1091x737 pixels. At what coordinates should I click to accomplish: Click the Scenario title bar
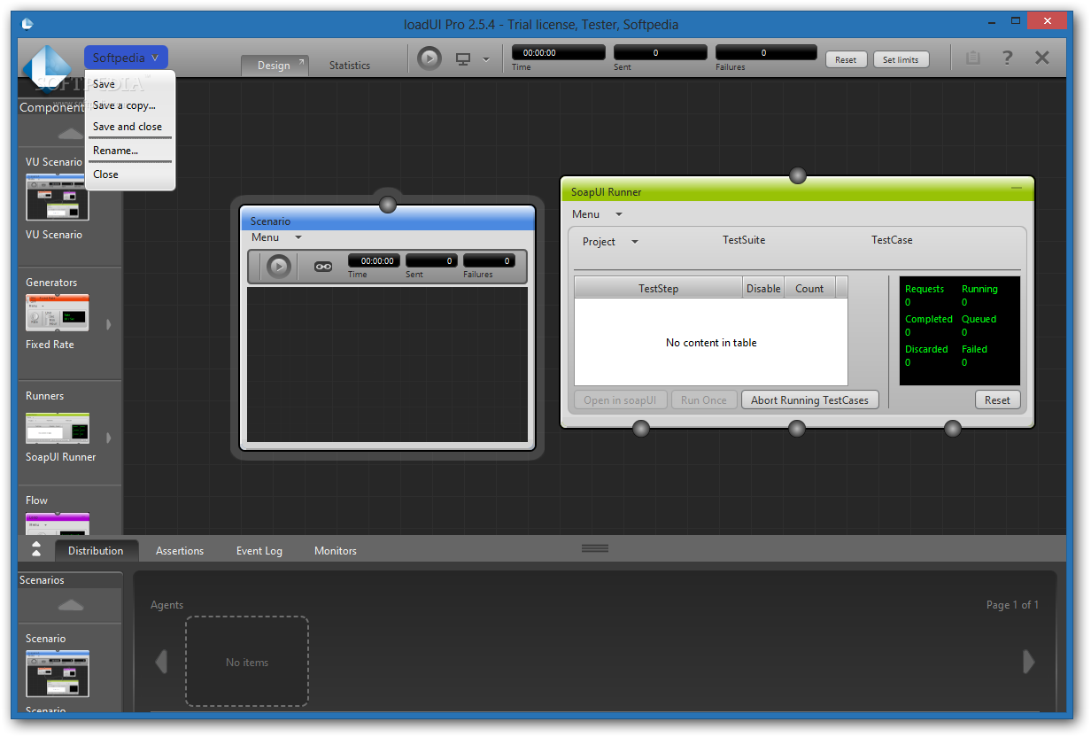pos(388,221)
